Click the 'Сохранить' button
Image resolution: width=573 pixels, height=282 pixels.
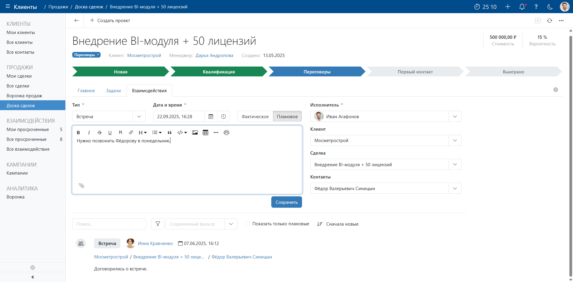click(x=286, y=202)
